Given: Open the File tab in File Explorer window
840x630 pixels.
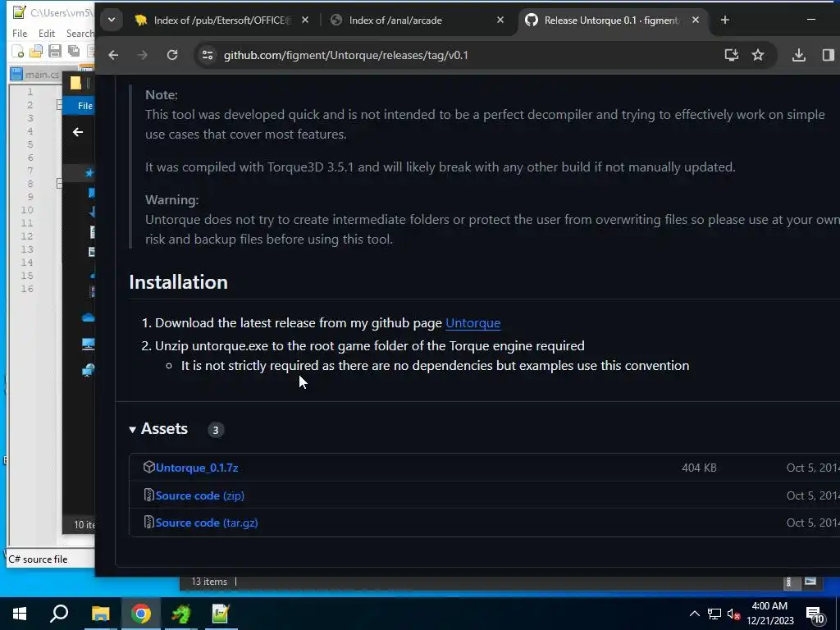Looking at the screenshot, I should 80,106.
